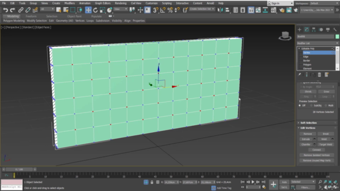This screenshot has width=340, height=191.
Task: Click the Remove Isolated Vertices button
Action: 317,155
